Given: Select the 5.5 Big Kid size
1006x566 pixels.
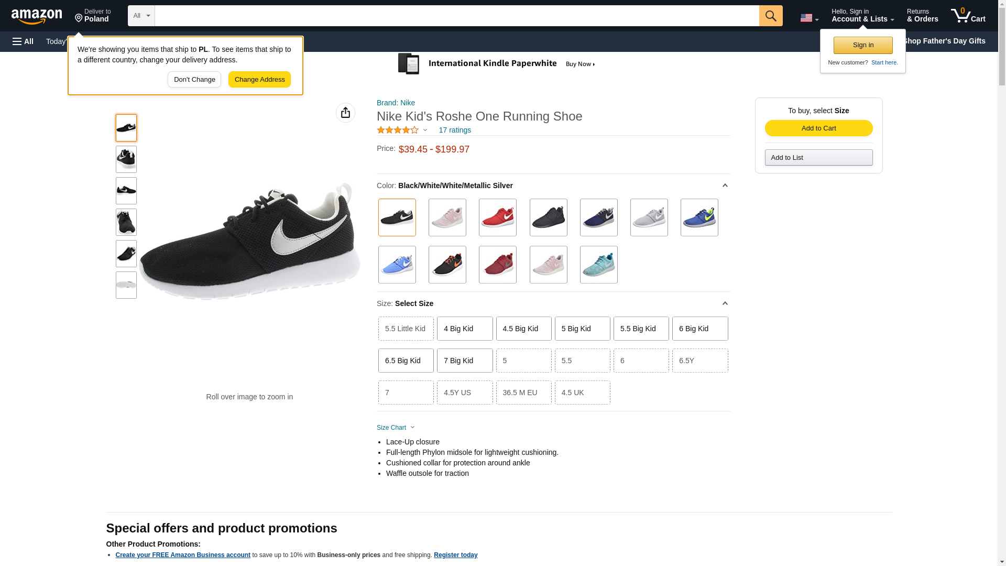Looking at the screenshot, I should tap(641, 329).
